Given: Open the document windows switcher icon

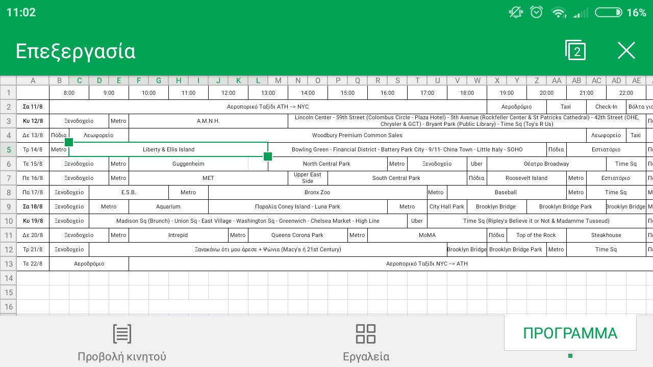Looking at the screenshot, I should point(575,50).
